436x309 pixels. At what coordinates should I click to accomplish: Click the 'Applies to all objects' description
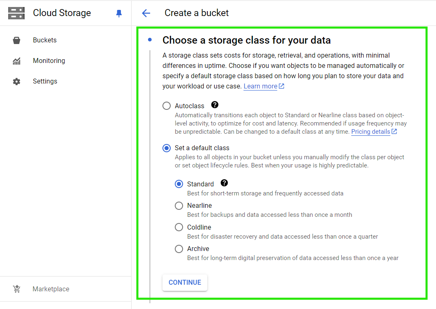pyautogui.click(x=290, y=161)
